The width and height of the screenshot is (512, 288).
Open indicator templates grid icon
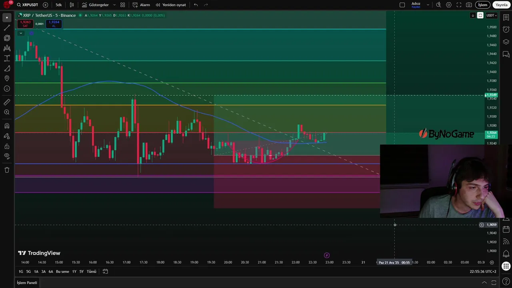click(x=123, y=5)
